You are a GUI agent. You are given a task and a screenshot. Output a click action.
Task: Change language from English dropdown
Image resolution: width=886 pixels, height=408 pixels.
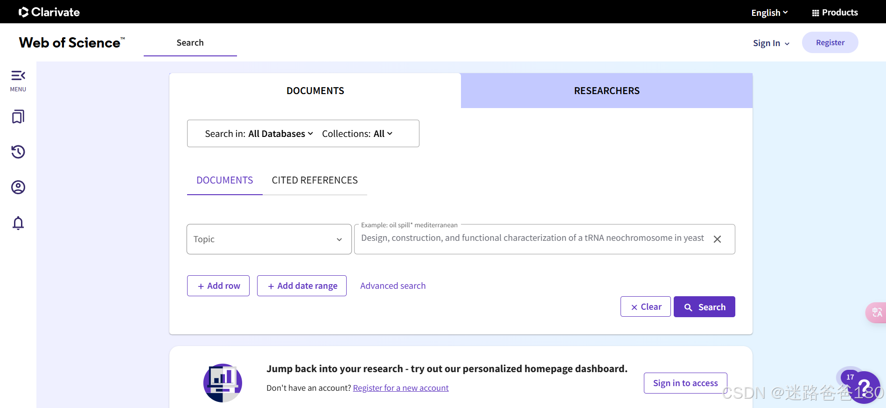pos(769,13)
